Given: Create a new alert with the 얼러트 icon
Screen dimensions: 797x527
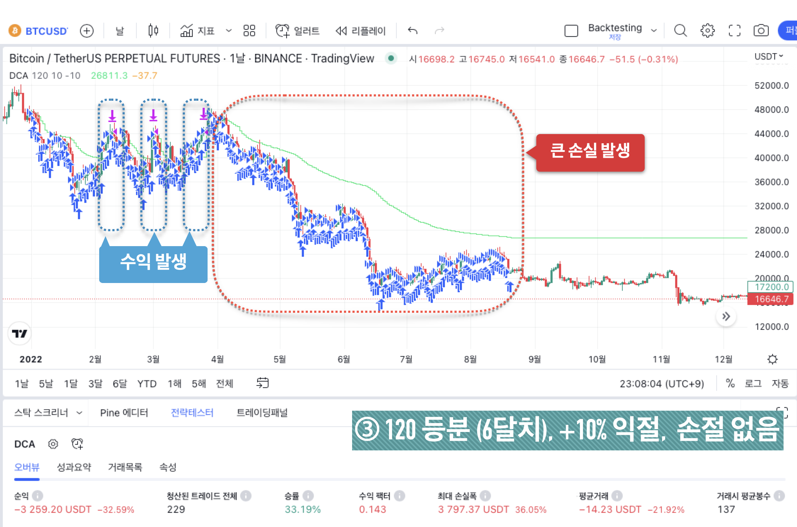Looking at the screenshot, I should coord(282,31).
